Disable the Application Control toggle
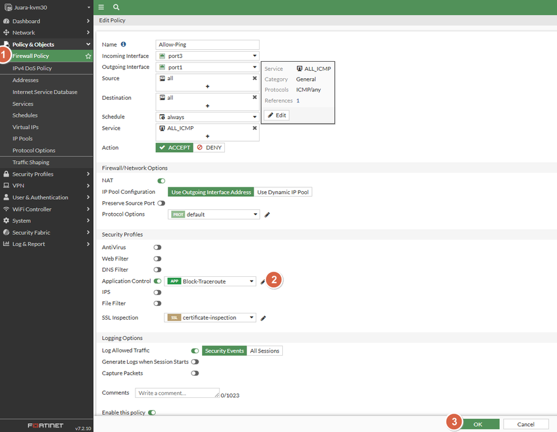557x432 pixels. [x=158, y=281]
